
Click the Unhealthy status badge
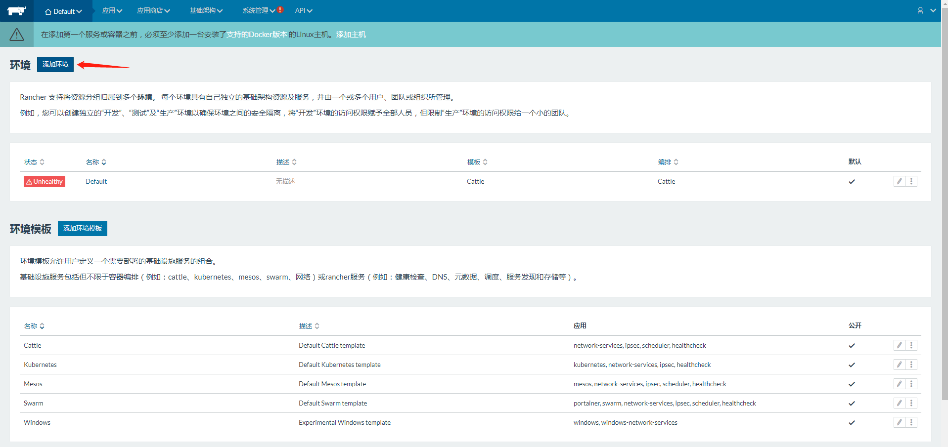45,181
